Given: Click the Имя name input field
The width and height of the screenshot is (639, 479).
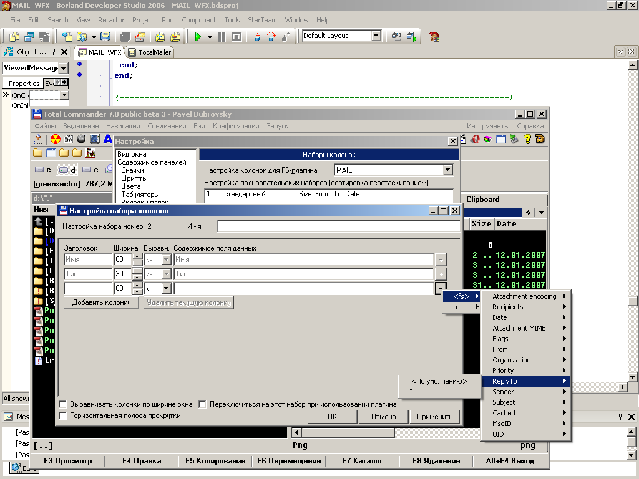Looking at the screenshot, I should click(339, 226).
